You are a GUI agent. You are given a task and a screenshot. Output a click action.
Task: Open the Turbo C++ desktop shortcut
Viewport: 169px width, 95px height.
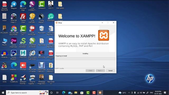pos(4,66)
